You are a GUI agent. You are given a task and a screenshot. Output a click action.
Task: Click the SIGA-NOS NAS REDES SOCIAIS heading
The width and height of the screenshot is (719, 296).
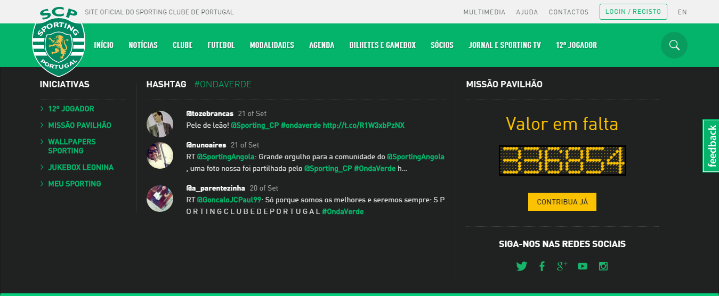click(562, 244)
